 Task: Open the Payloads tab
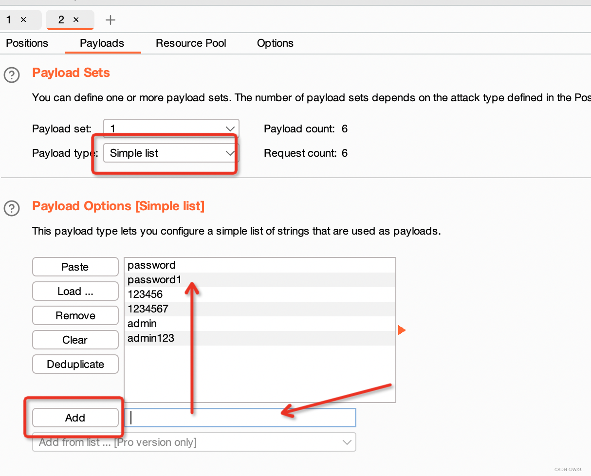coord(102,43)
